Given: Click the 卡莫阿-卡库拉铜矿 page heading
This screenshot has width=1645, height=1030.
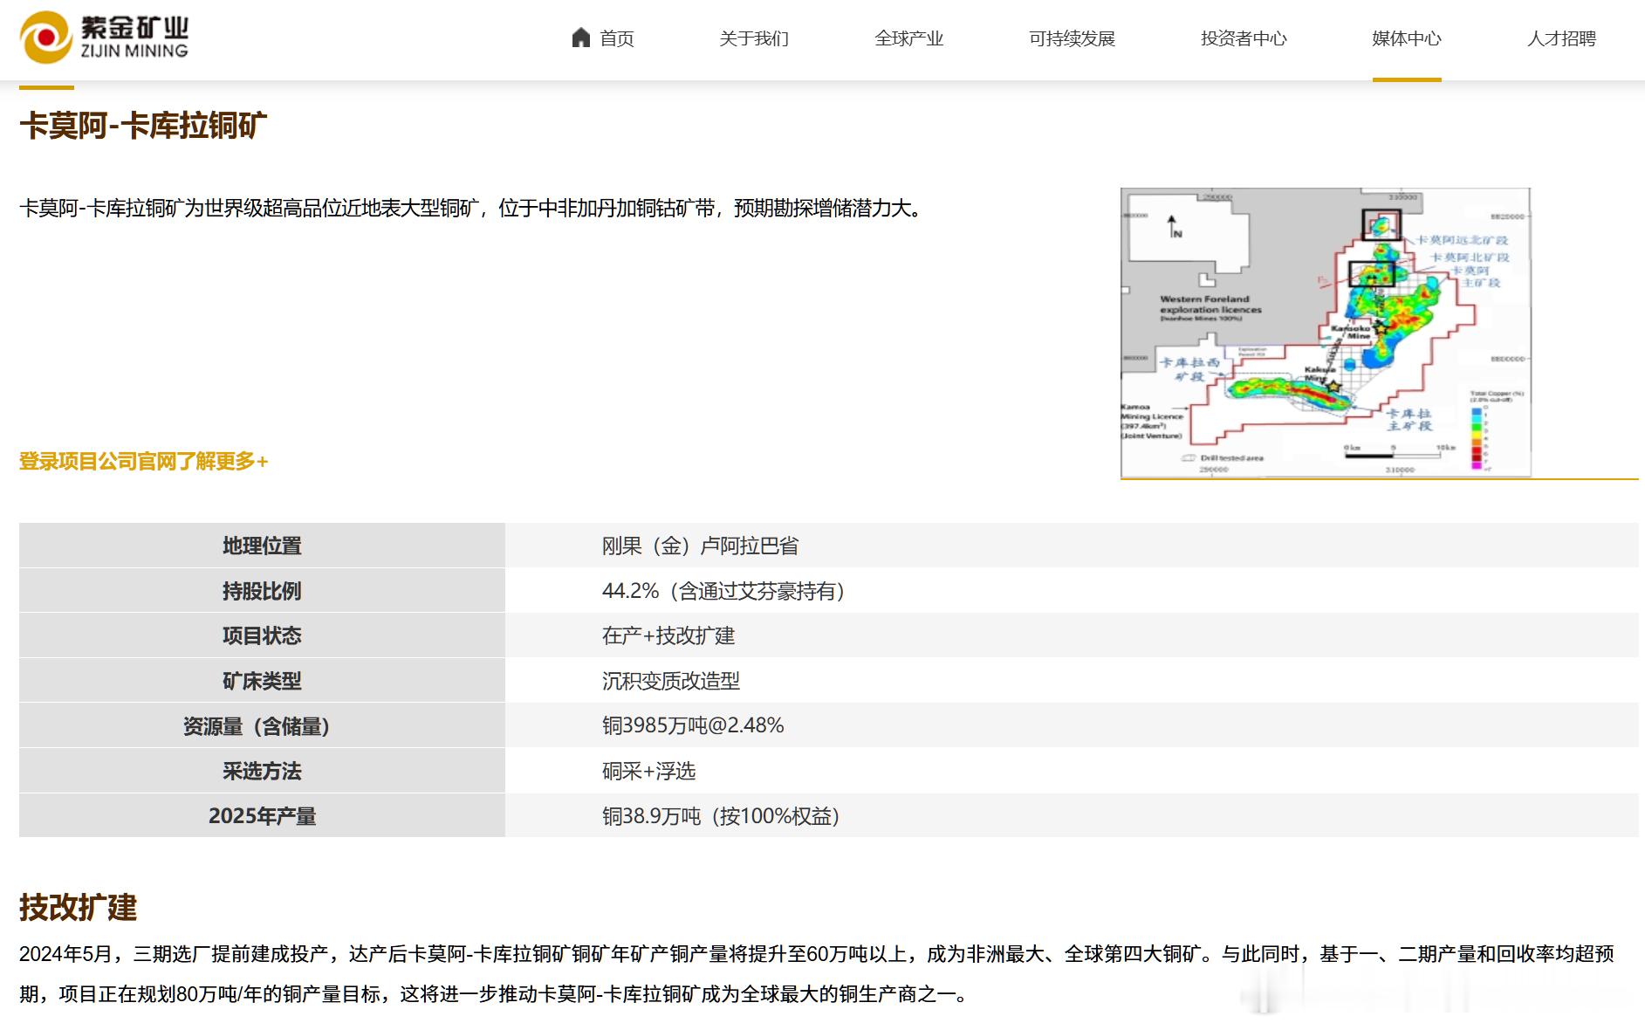Looking at the screenshot, I should click(143, 126).
